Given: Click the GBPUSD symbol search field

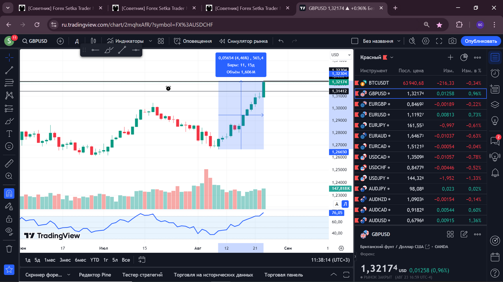Looking at the screenshot, I should (x=35, y=41).
